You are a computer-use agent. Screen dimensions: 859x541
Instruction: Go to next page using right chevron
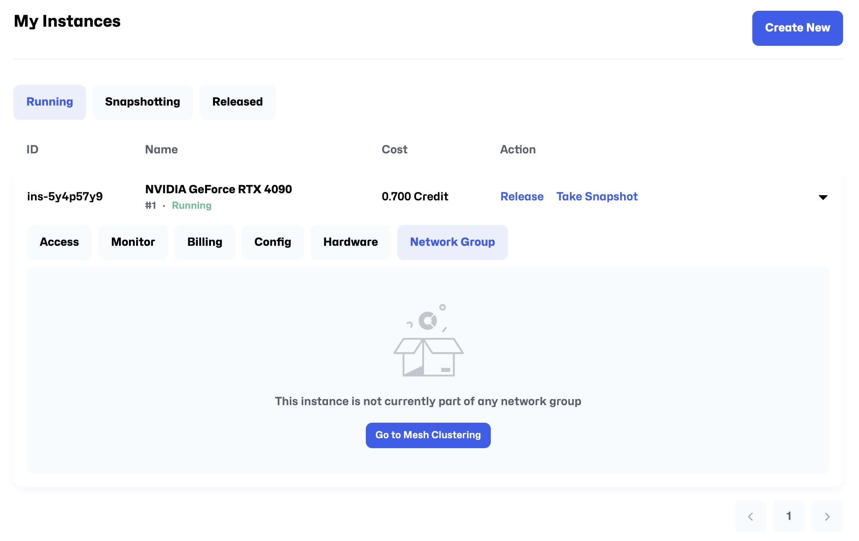point(827,517)
